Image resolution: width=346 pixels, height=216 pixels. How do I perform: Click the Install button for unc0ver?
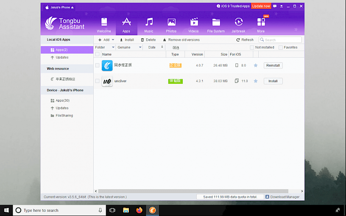coord(273,81)
